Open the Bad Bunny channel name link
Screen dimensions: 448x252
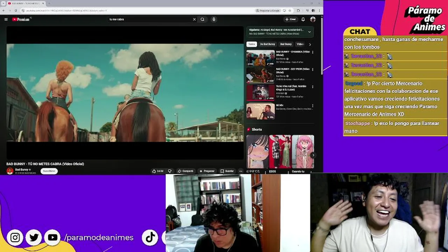22,169
